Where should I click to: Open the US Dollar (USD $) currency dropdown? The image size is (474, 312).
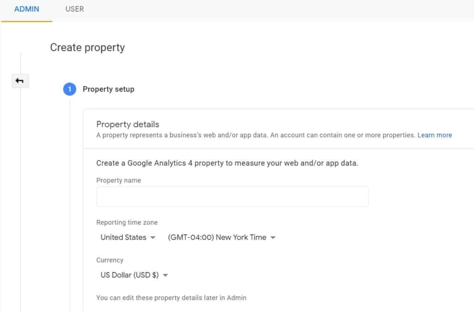point(130,275)
